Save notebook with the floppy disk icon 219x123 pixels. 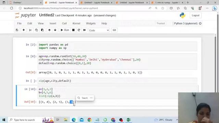[x=17, y=30]
